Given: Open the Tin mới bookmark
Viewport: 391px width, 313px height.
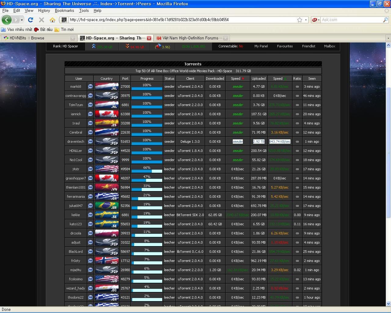Looking at the screenshot, I should 64,30.
